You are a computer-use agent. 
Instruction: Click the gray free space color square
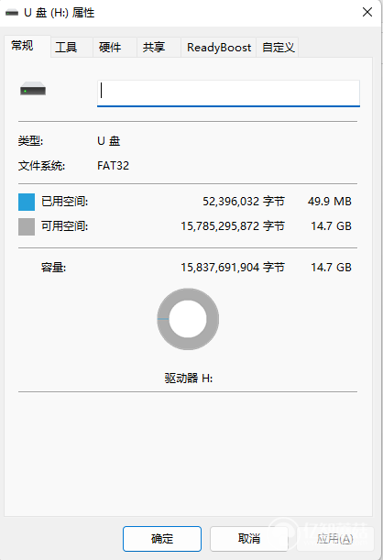pyautogui.click(x=27, y=226)
